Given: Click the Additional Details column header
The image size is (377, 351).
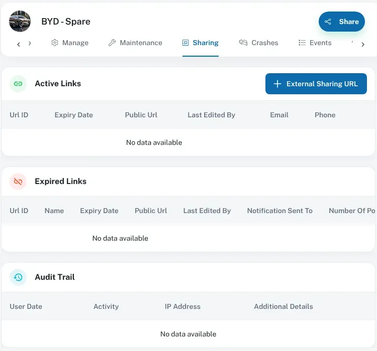Looking at the screenshot, I should coord(284,306).
